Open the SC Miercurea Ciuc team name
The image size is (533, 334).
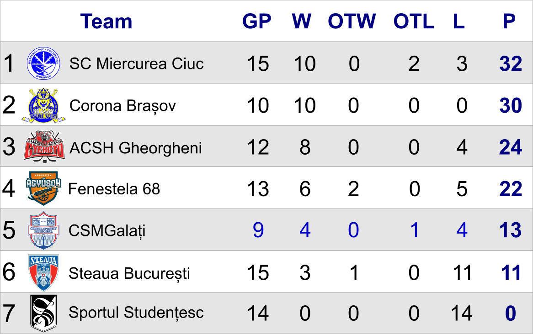click(x=136, y=63)
